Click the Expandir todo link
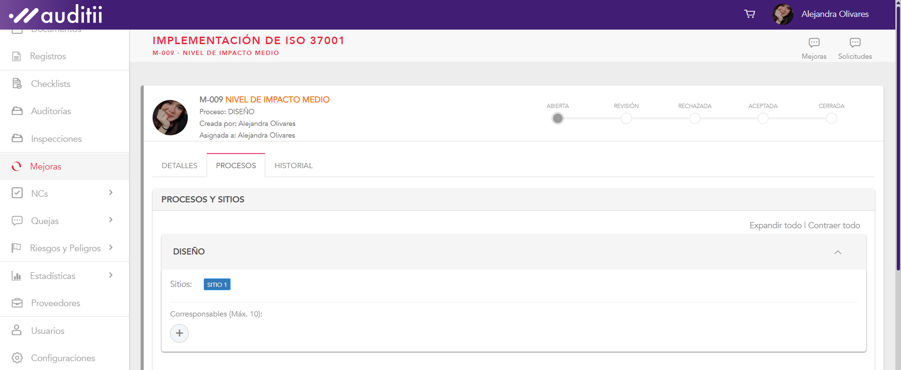This screenshot has height=370, width=901. [775, 225]
